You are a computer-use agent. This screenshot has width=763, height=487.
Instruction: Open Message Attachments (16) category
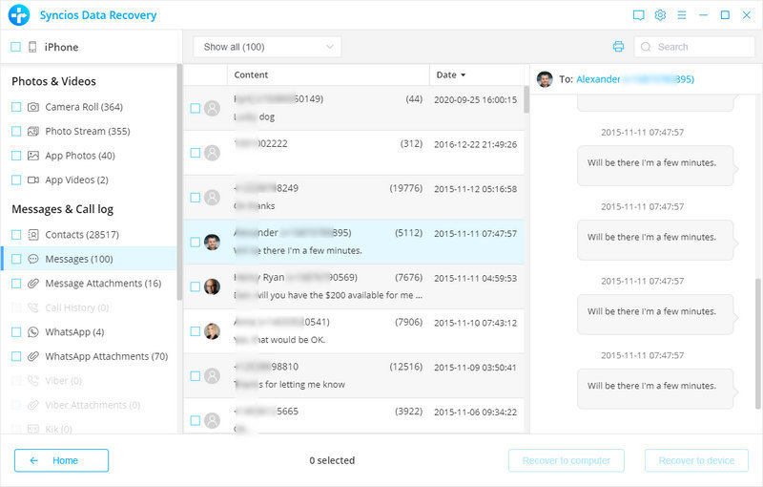pos(103,284)
